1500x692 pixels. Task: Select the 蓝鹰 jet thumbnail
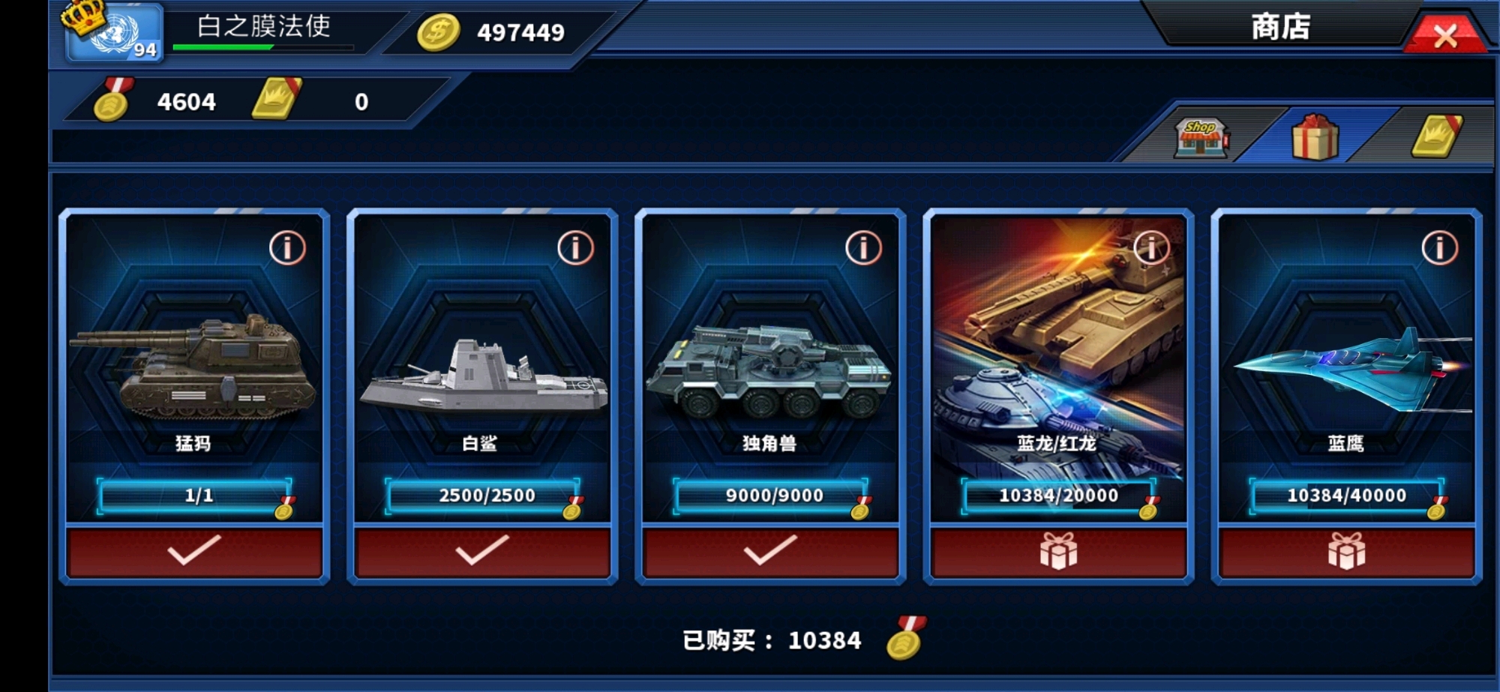tap(1350, 367)
